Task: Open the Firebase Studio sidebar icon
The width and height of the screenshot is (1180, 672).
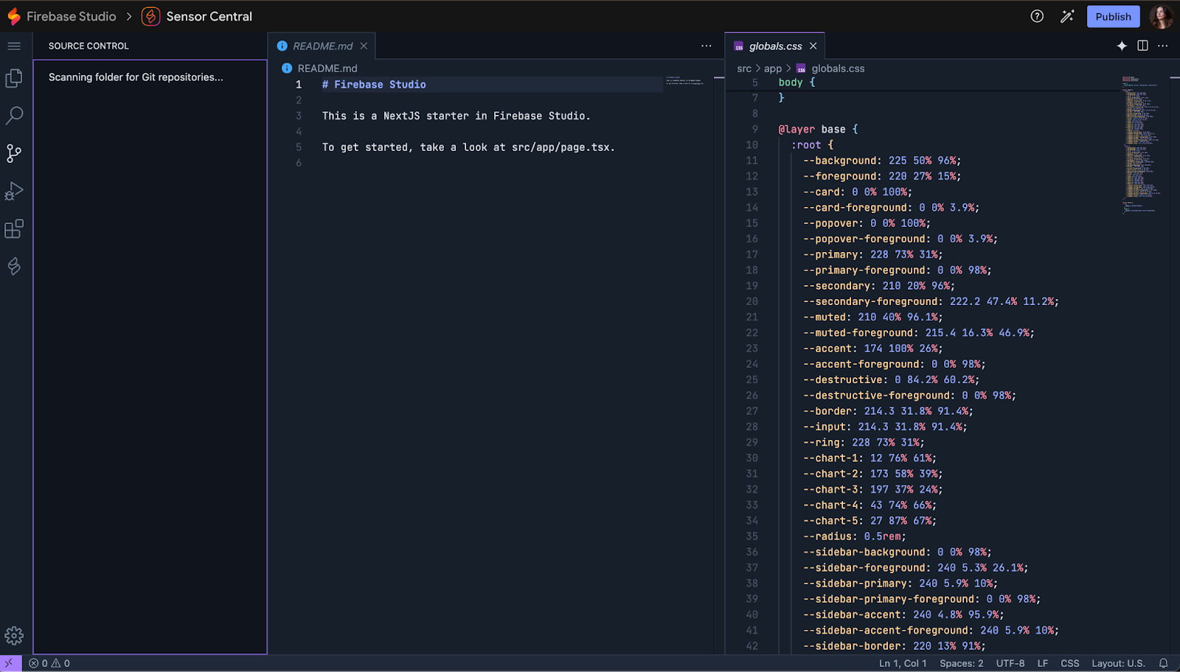Action: tap(14, 266)
